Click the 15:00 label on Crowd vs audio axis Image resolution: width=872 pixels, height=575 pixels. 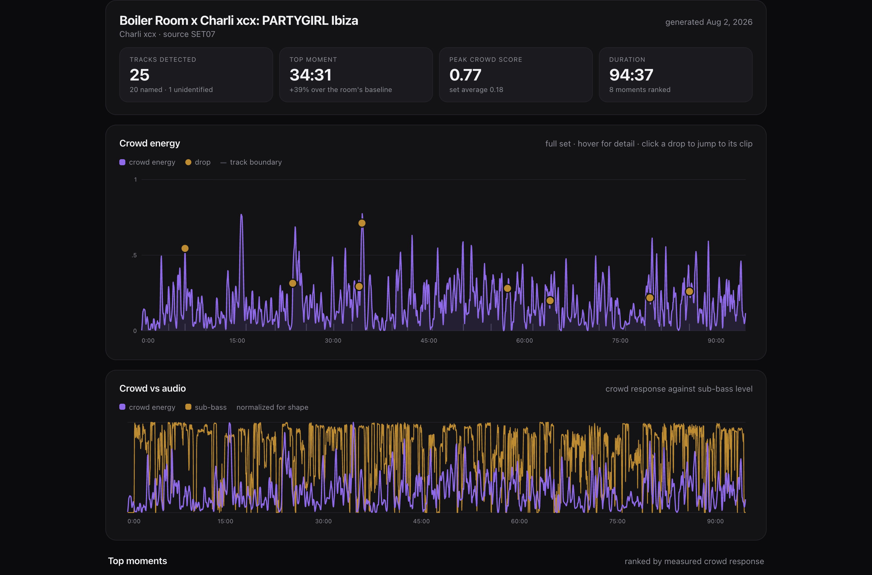[225, 521]
